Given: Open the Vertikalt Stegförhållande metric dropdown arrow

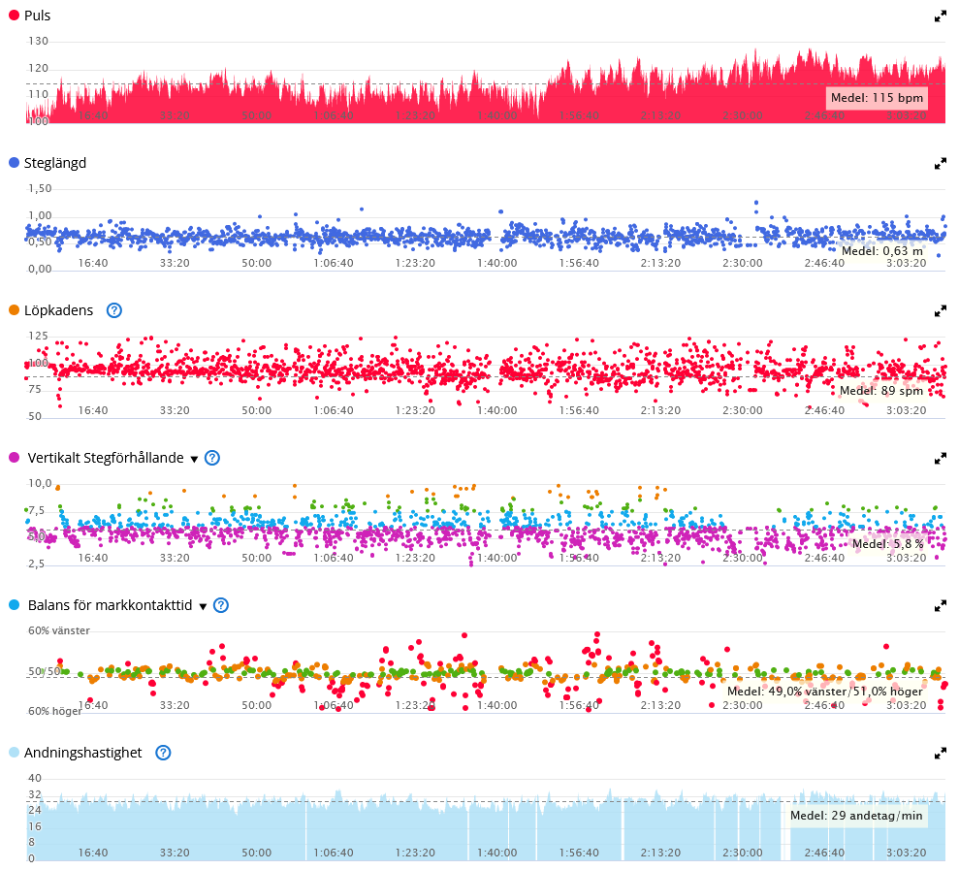Looking at the screenshot, I should click(x=194, y=459).
